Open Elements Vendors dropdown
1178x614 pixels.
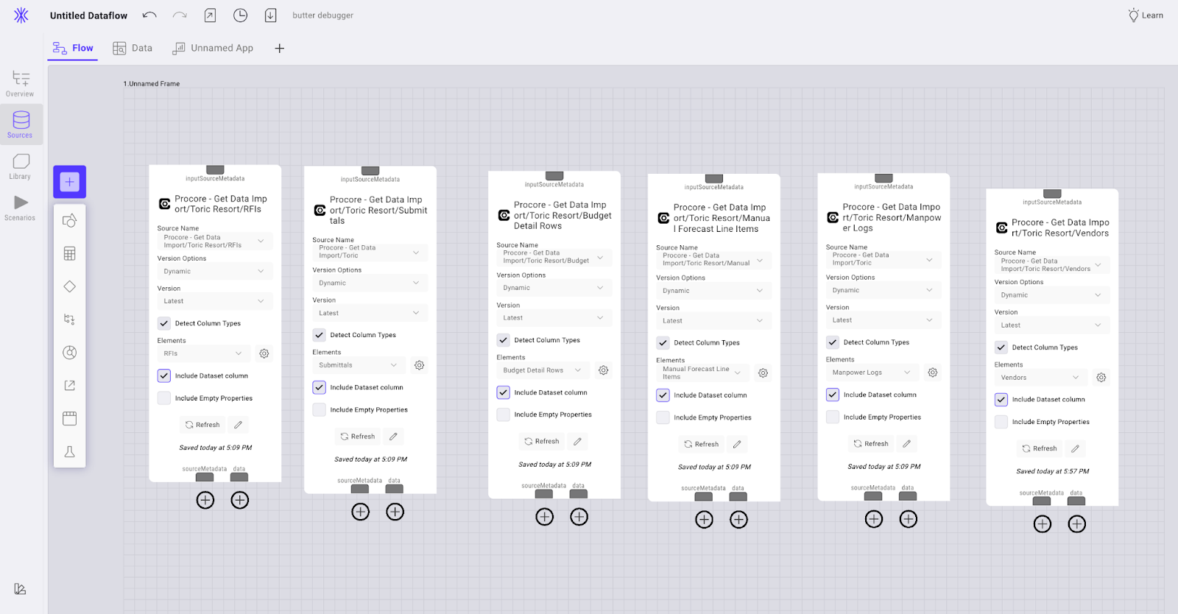pos(1041,378)
